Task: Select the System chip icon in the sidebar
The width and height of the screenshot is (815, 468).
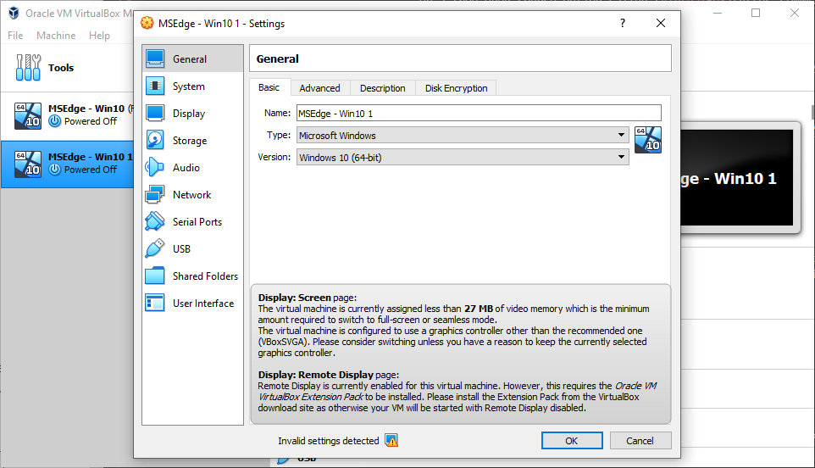Action: tap(155, 86)
